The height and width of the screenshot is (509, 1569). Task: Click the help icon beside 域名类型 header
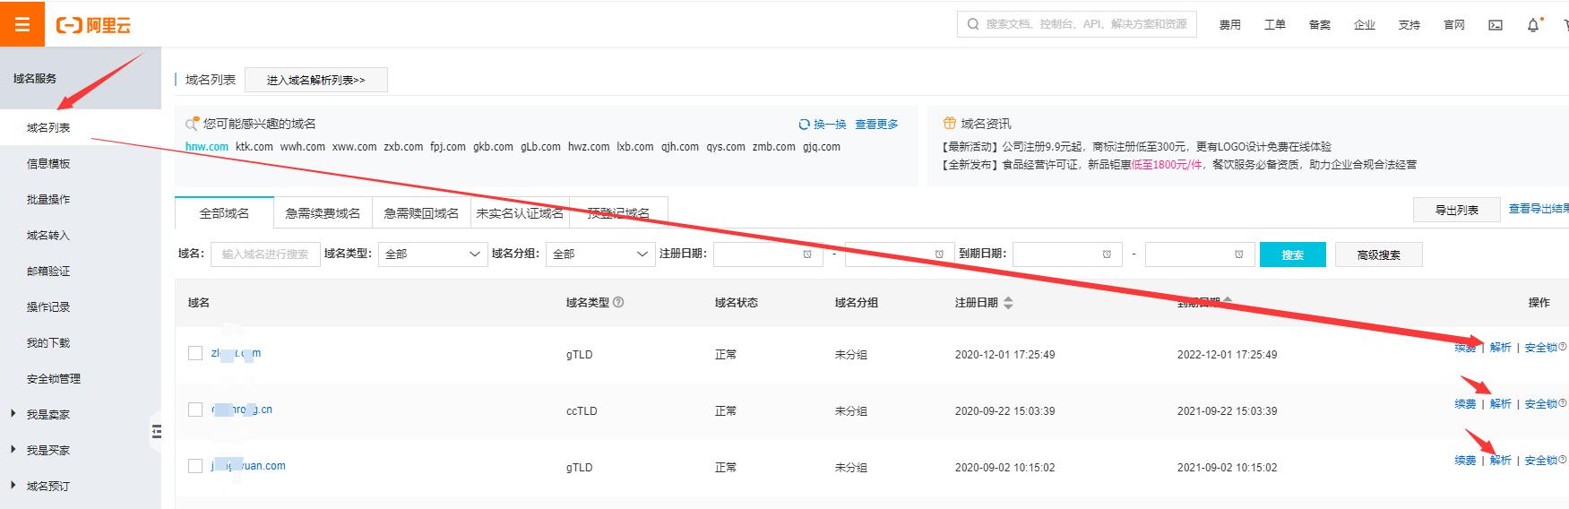coord(618,303)
